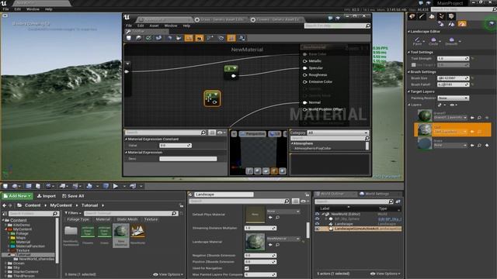Open material editor Asset menu
Image resolution: width=497 pixels, height=279 pixels.
[x=154, y=26]
